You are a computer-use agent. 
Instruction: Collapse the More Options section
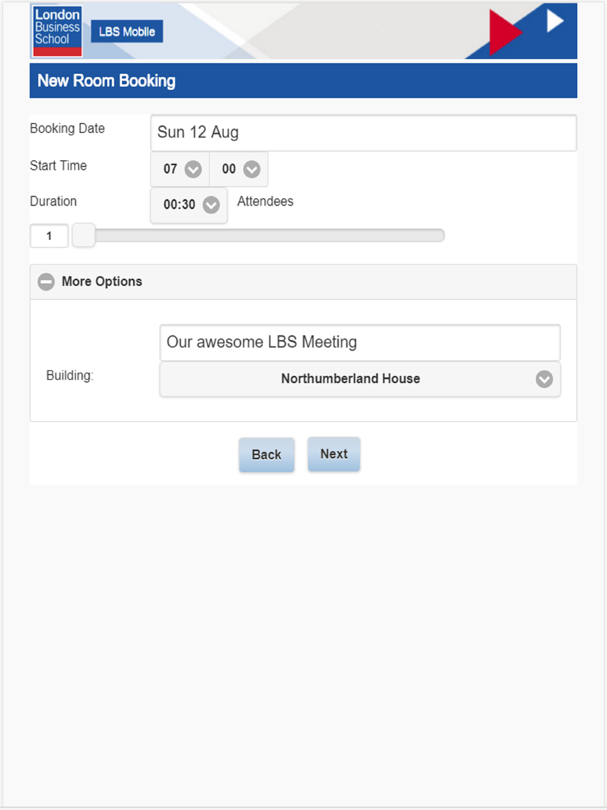pyautogui.click(x=102, y=282)
